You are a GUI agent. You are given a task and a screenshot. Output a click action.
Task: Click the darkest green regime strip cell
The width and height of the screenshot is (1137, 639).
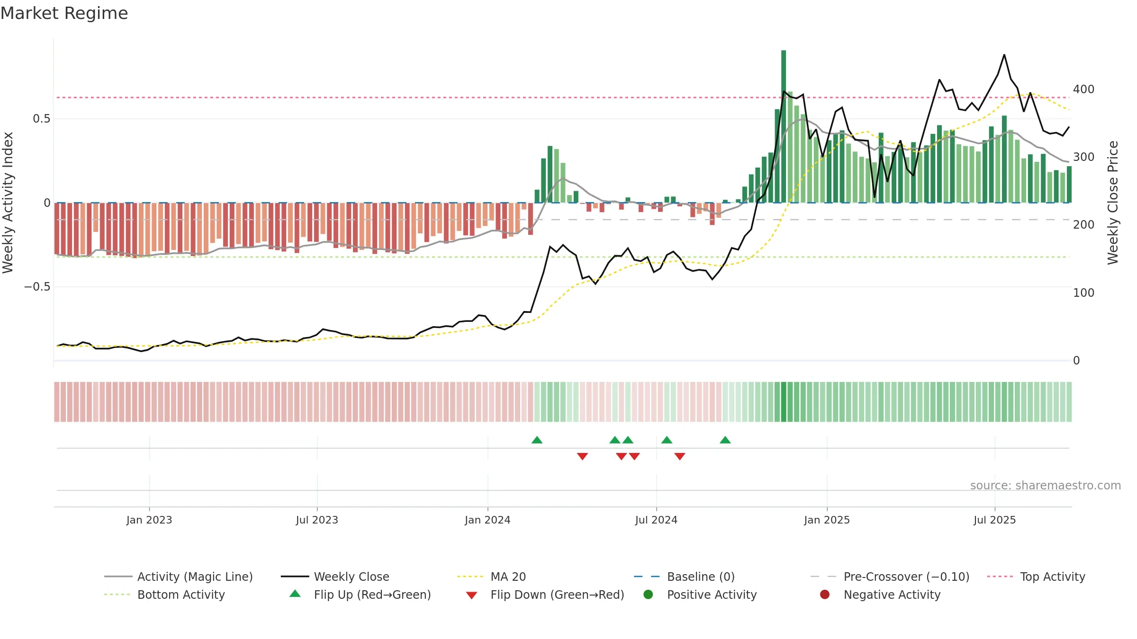pos(784,402)
